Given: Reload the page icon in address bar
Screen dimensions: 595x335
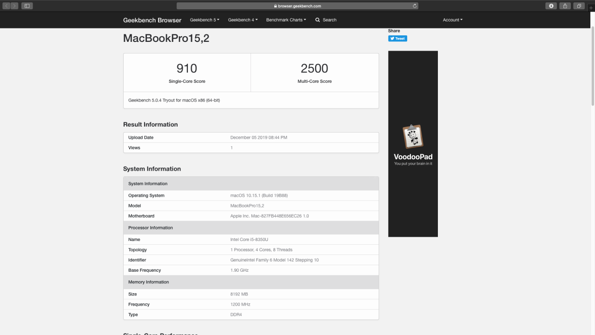Looking at the screenshot, I should 414,6.
